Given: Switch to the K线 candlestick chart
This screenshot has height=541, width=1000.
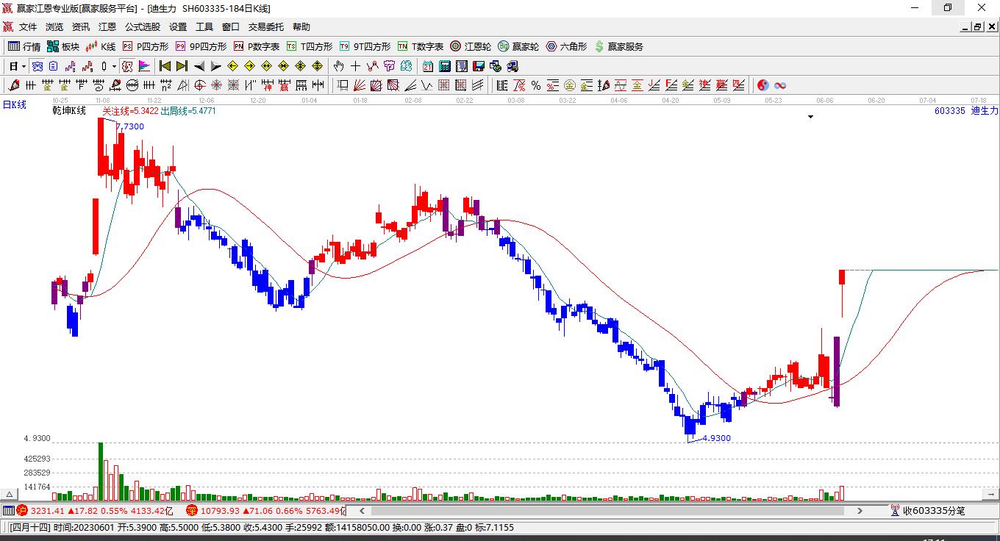Looking at the screenshot, I should pos(101,46).
